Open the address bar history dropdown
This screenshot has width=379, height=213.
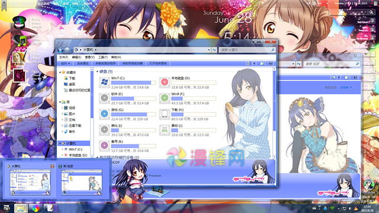tap(208, 50)
